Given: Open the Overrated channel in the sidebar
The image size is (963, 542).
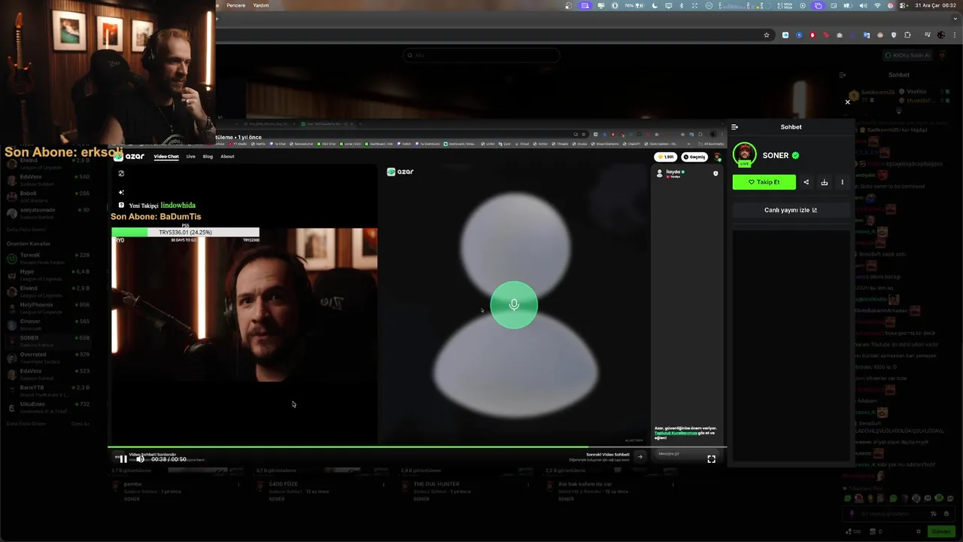Looking at the screenshot, I should pyautogui.click(x=48, y=357).
